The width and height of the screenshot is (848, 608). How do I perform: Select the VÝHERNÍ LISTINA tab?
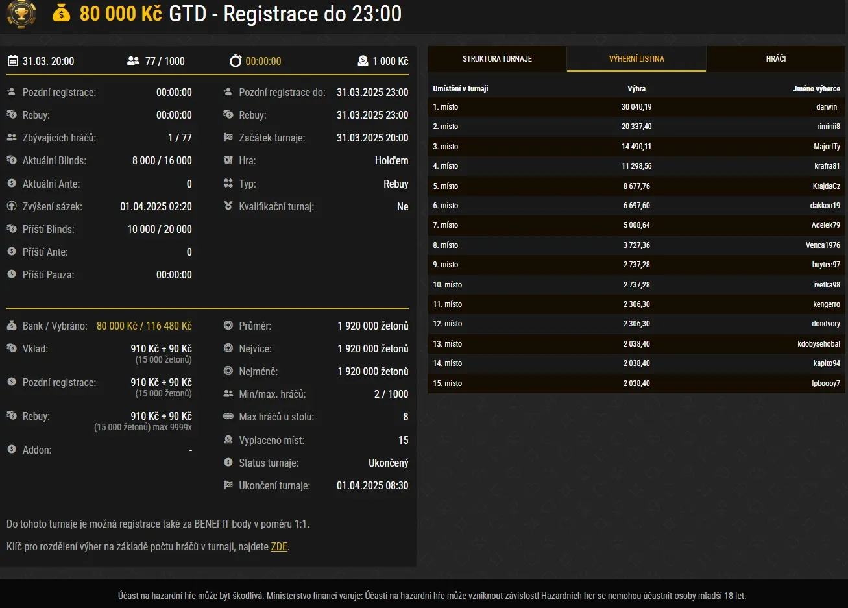636,58
